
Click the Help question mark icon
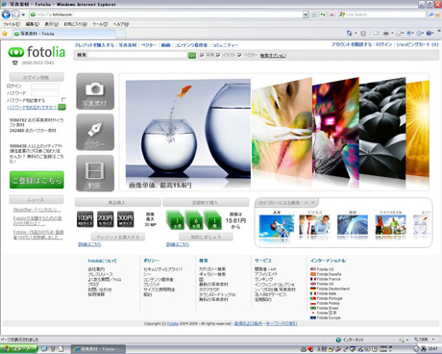430,33
